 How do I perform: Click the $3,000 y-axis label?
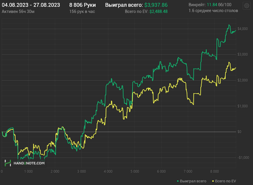(x=243, y=54)
